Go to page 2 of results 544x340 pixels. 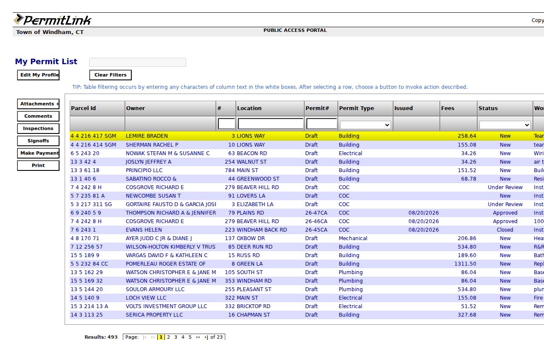(x=168, y=337)
